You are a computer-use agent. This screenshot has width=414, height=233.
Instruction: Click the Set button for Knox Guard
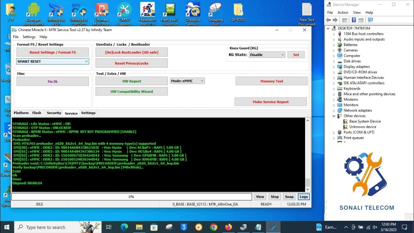click(x=296, y=55)
